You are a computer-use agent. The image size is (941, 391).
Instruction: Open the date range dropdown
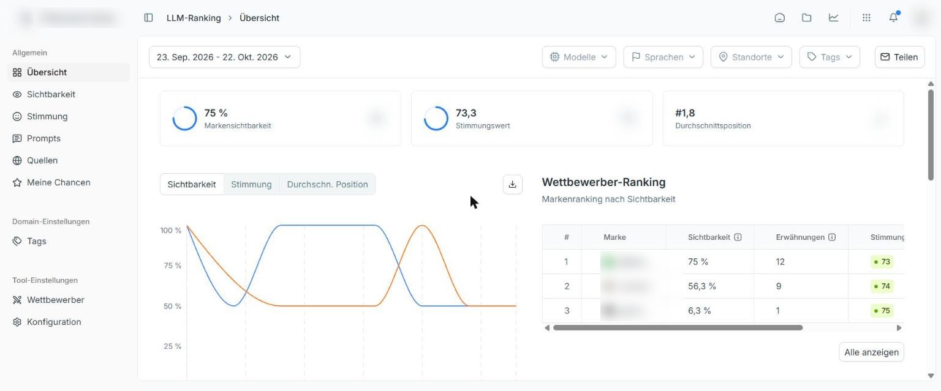coord(224,57)
